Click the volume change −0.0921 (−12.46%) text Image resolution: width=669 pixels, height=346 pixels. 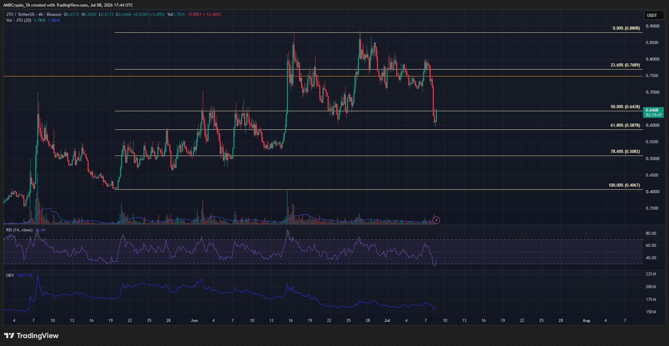204,14
